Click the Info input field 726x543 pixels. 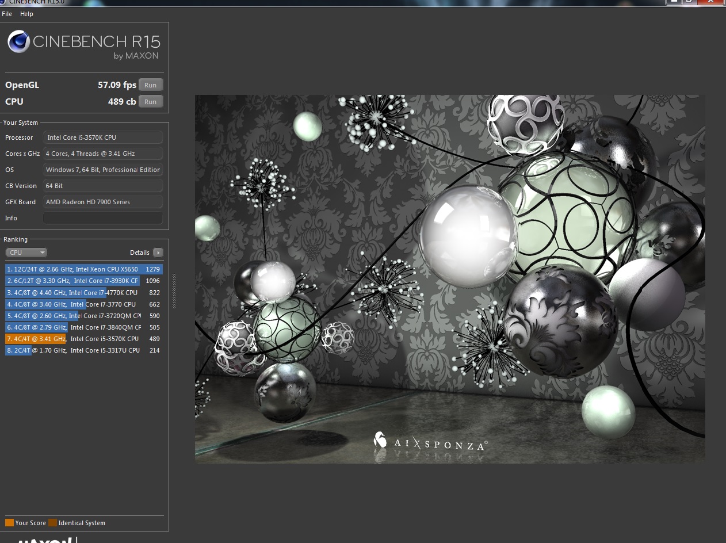(x=103, y=218)
